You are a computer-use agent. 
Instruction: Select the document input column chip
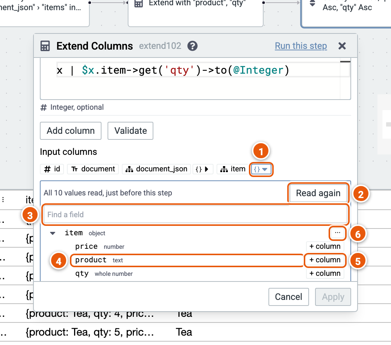point(93,169)
